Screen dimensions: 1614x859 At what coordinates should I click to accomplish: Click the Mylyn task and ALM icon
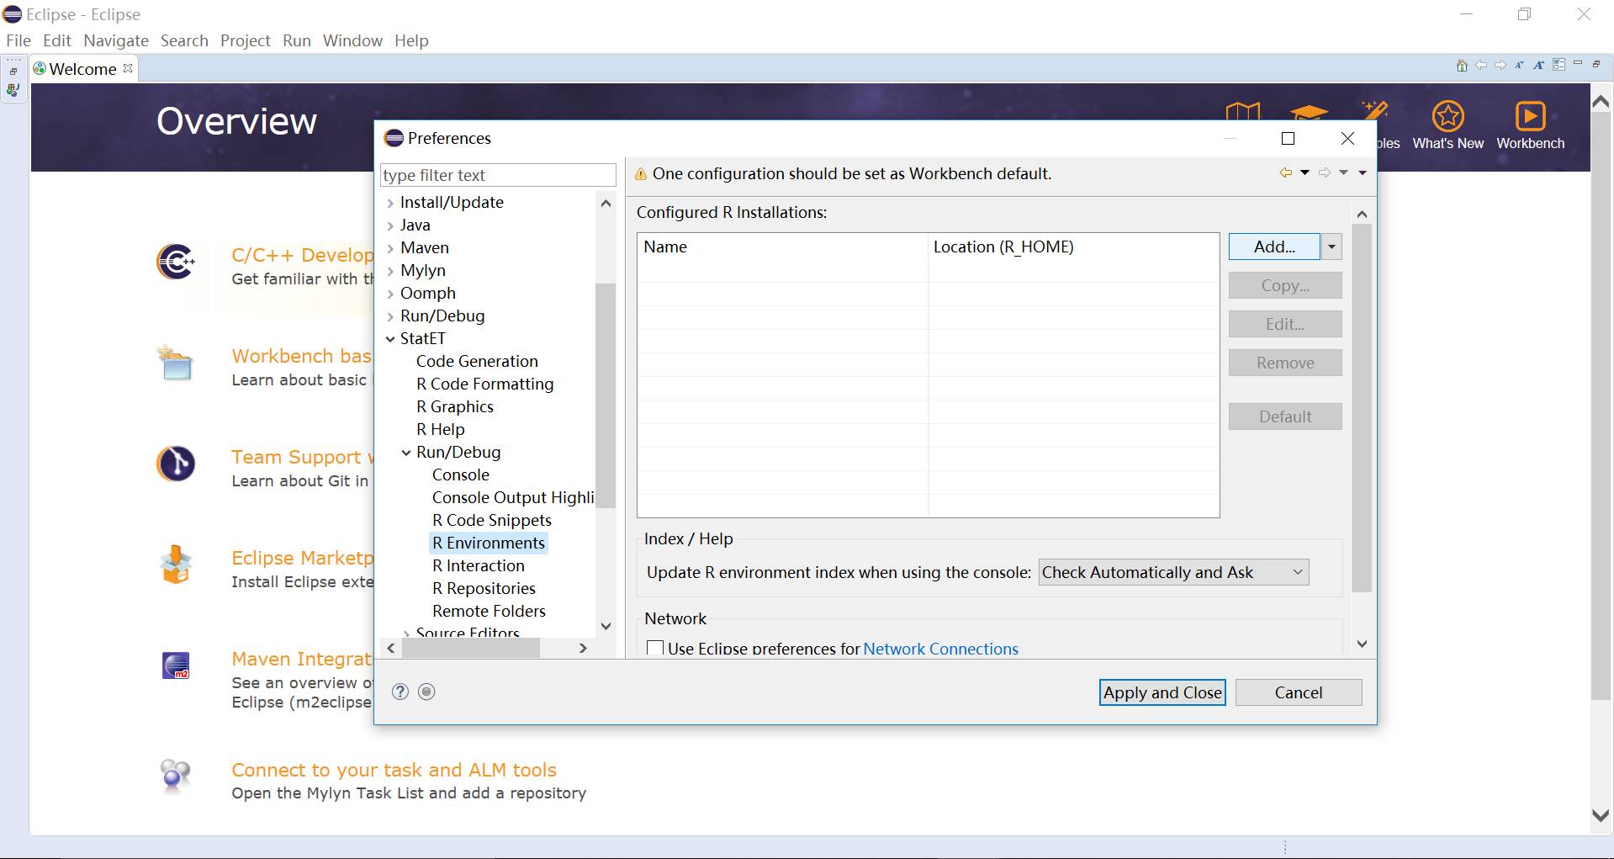click(x=175, y=775)
